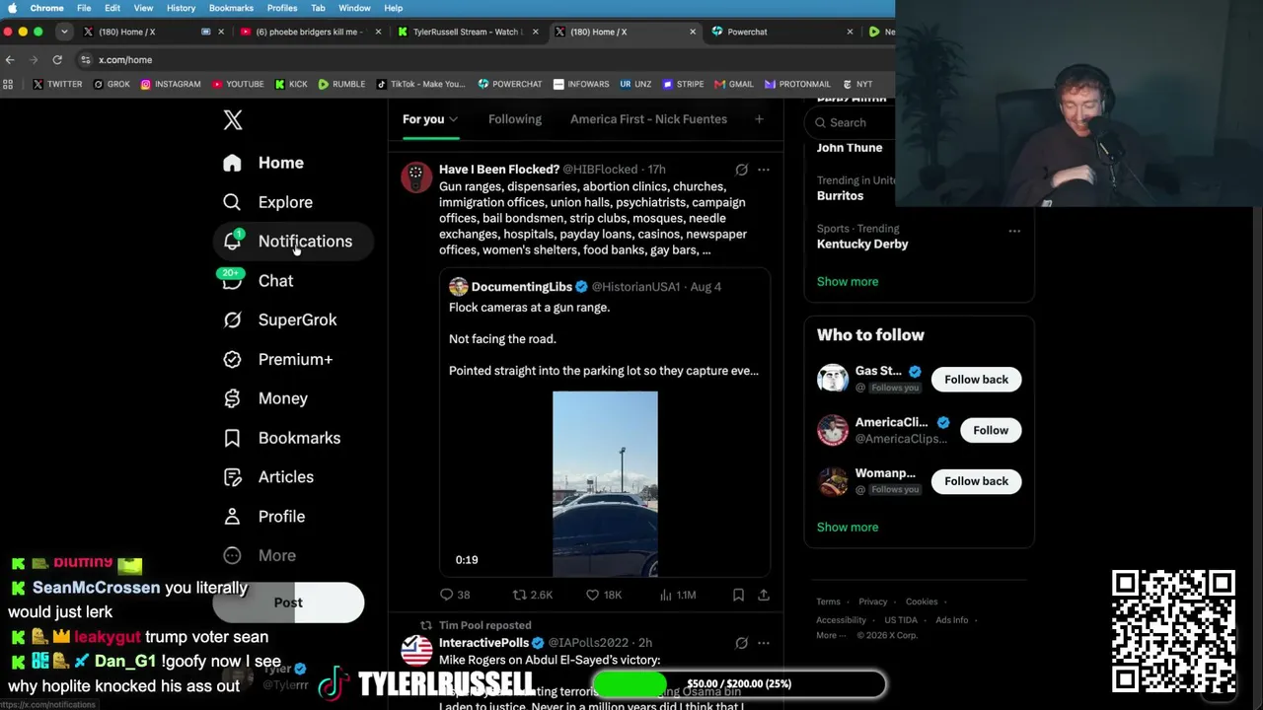Open Chrome's tab search dropdown arrow
The width and height of the screenshot is (1263, 710).
coord(64,32)
